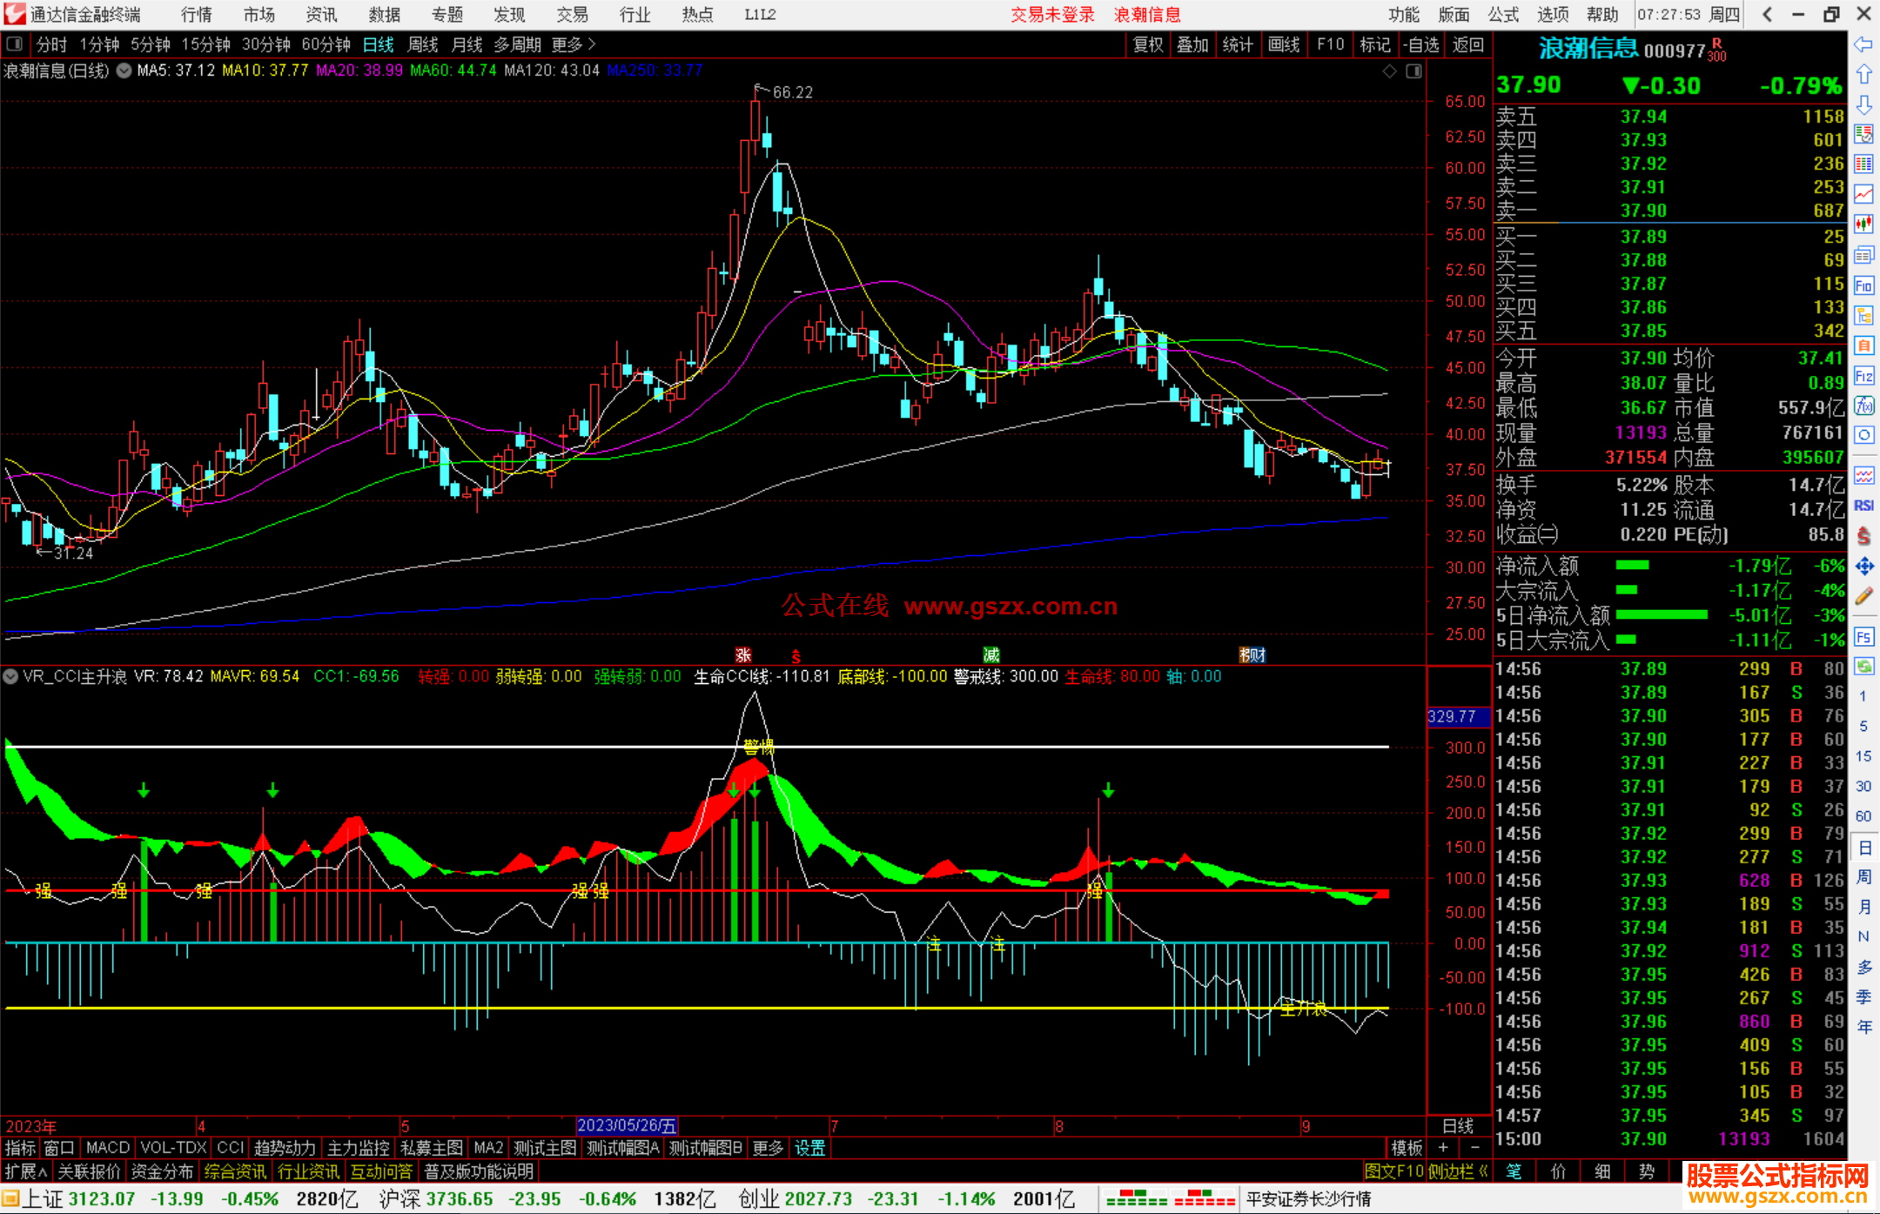
Task: Open the F10 company info sidebar icon
Action: [x=1863, y=285]
